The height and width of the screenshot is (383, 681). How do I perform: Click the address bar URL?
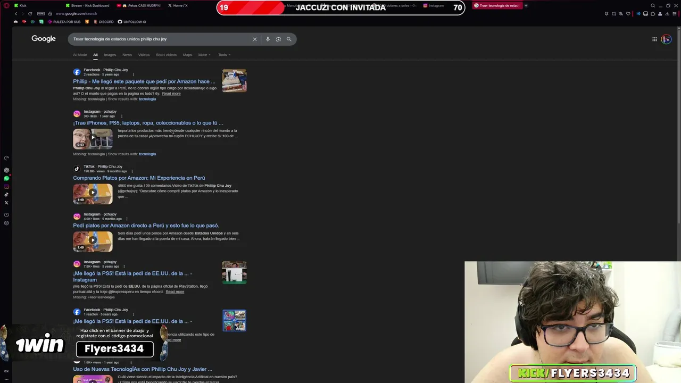click(x=76, y=13)
